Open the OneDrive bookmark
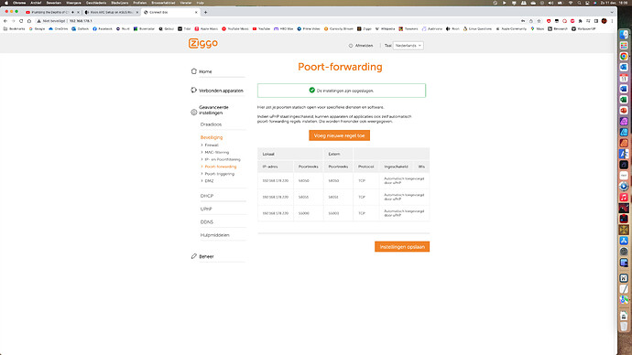Screen dimensions: 632x355 [59, 29]
